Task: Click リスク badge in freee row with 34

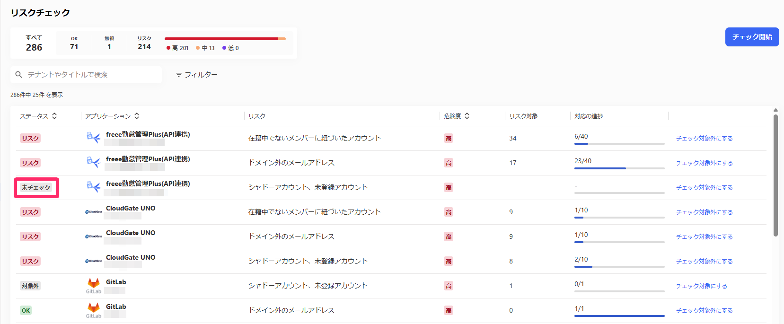Action: click(30, 138)
